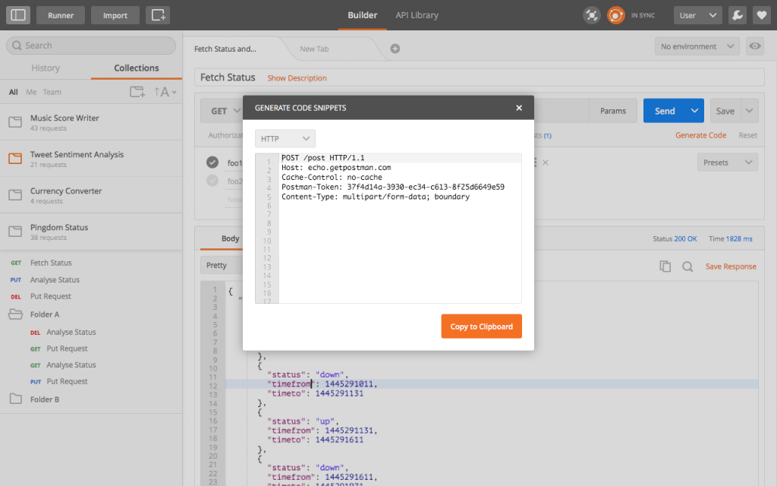The image size is (777, 486).
Task: Click the Save Response link
Action: pyautogui.click(x=732, y=266)
